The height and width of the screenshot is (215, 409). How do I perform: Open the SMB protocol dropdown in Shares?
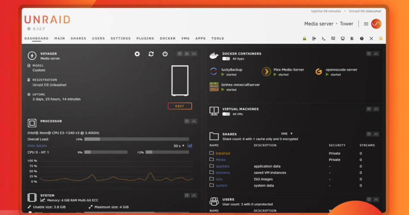287,134
